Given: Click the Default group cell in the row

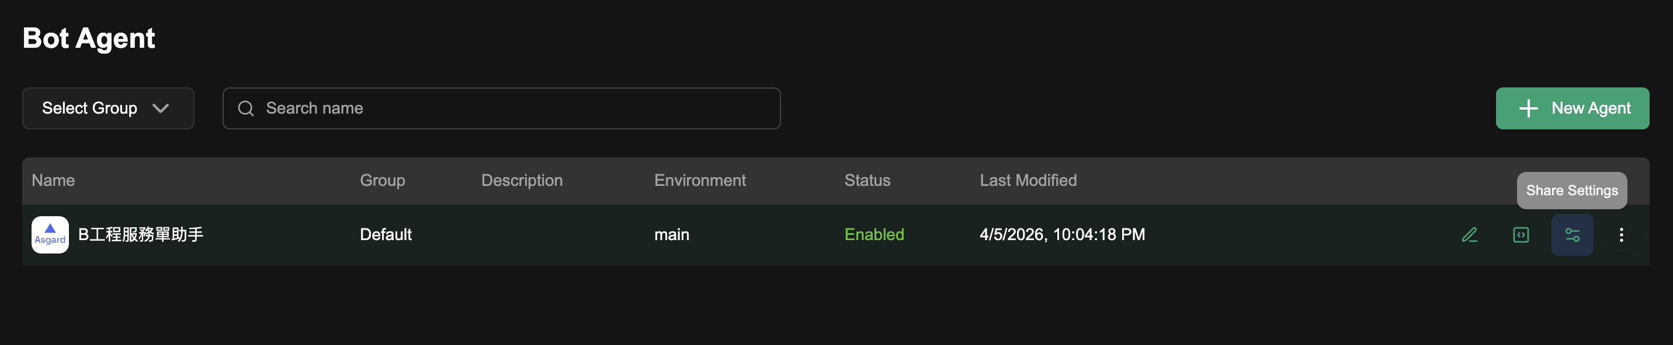Looking at the screenshot, I should [x=386, y=235].
